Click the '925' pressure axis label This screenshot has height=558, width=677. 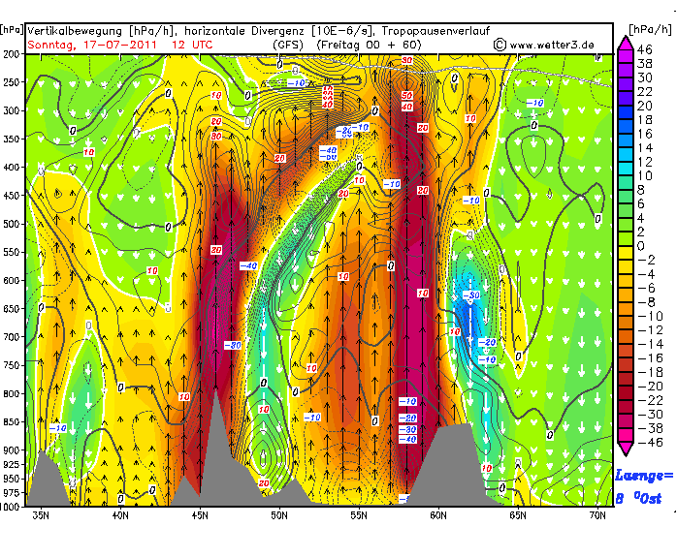pyautogui.click(x=12, y=464)
